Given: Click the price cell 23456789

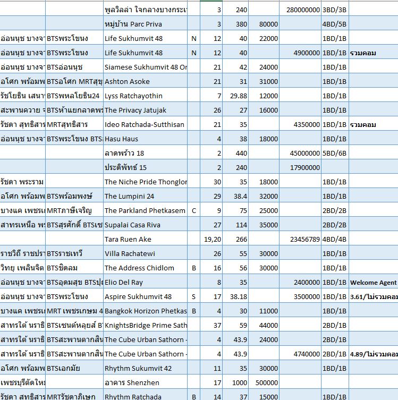Looking at the screenshot, I should click(x=300, y=239).
